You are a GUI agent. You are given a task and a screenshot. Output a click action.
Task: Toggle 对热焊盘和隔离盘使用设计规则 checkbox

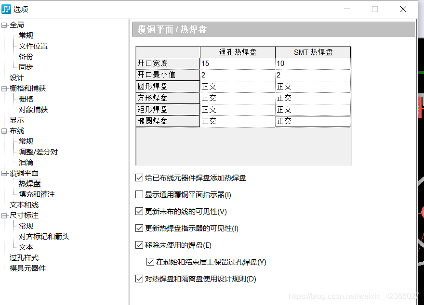[139, 279]
